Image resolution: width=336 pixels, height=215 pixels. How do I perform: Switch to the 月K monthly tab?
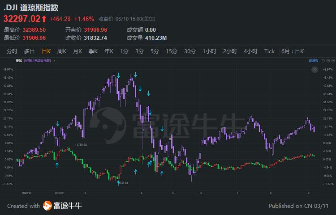point(77,51)
